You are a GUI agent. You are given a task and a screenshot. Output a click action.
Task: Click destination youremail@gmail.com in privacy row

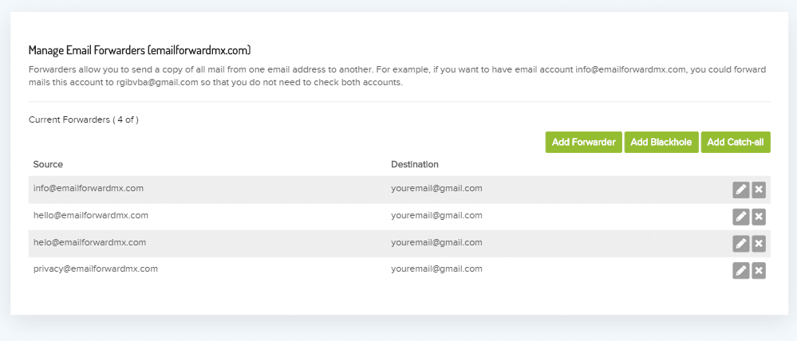436,269
